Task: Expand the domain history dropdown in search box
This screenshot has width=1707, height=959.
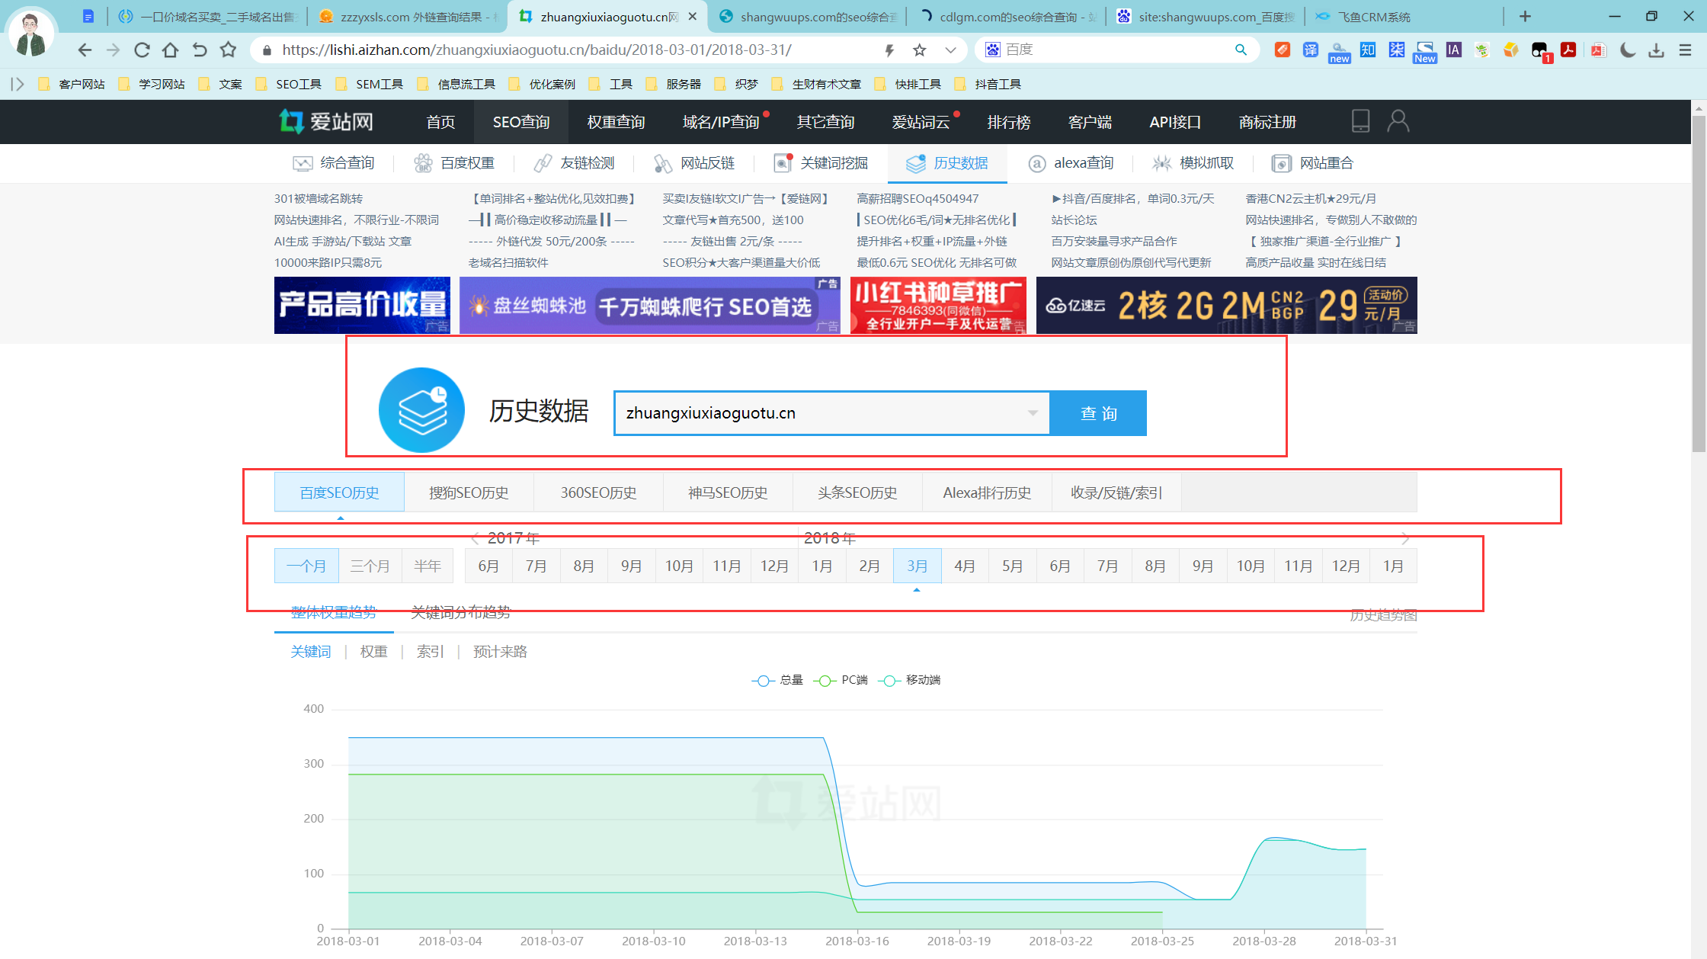Action: 1033,412
